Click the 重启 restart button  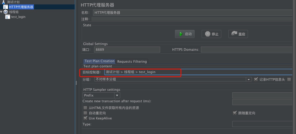[x=238, y=34]
